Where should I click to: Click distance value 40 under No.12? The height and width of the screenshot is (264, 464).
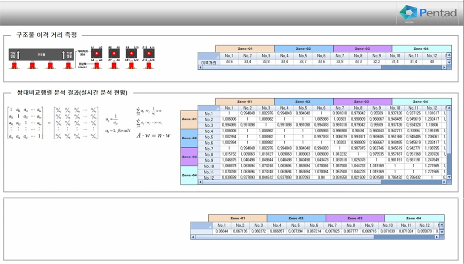pyautogui.click(x=432, y=62)
